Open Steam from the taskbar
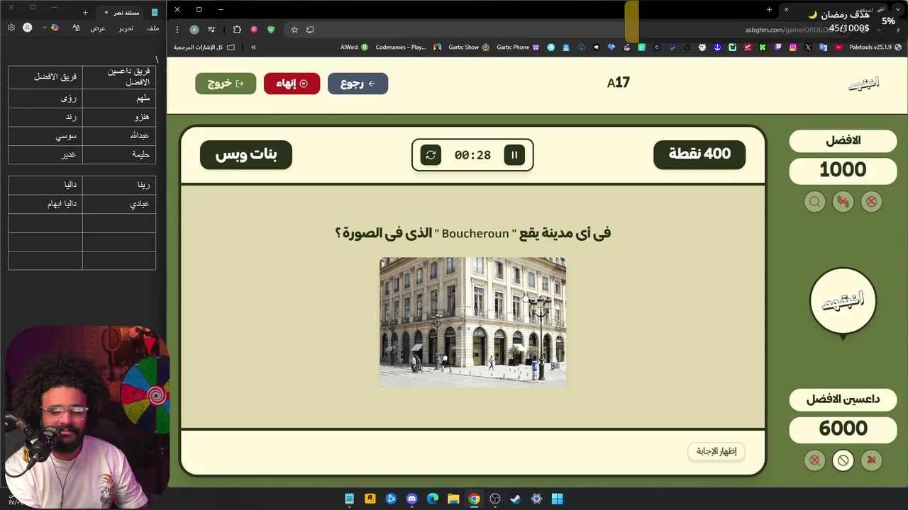Image resolution: width=908 pixels, height=510 pixels. 516,499
